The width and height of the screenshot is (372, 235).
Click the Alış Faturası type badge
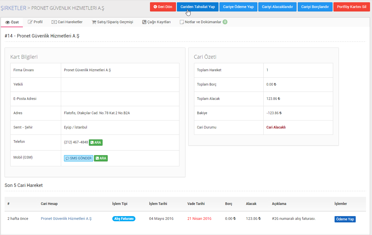click(124, 218)
